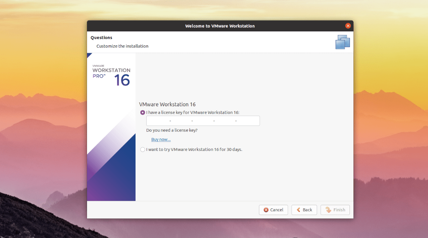The height and width of the screenshot is (238, 428).
Task: Close the VMware Workstation welcome window
Action: coord(348,26)
